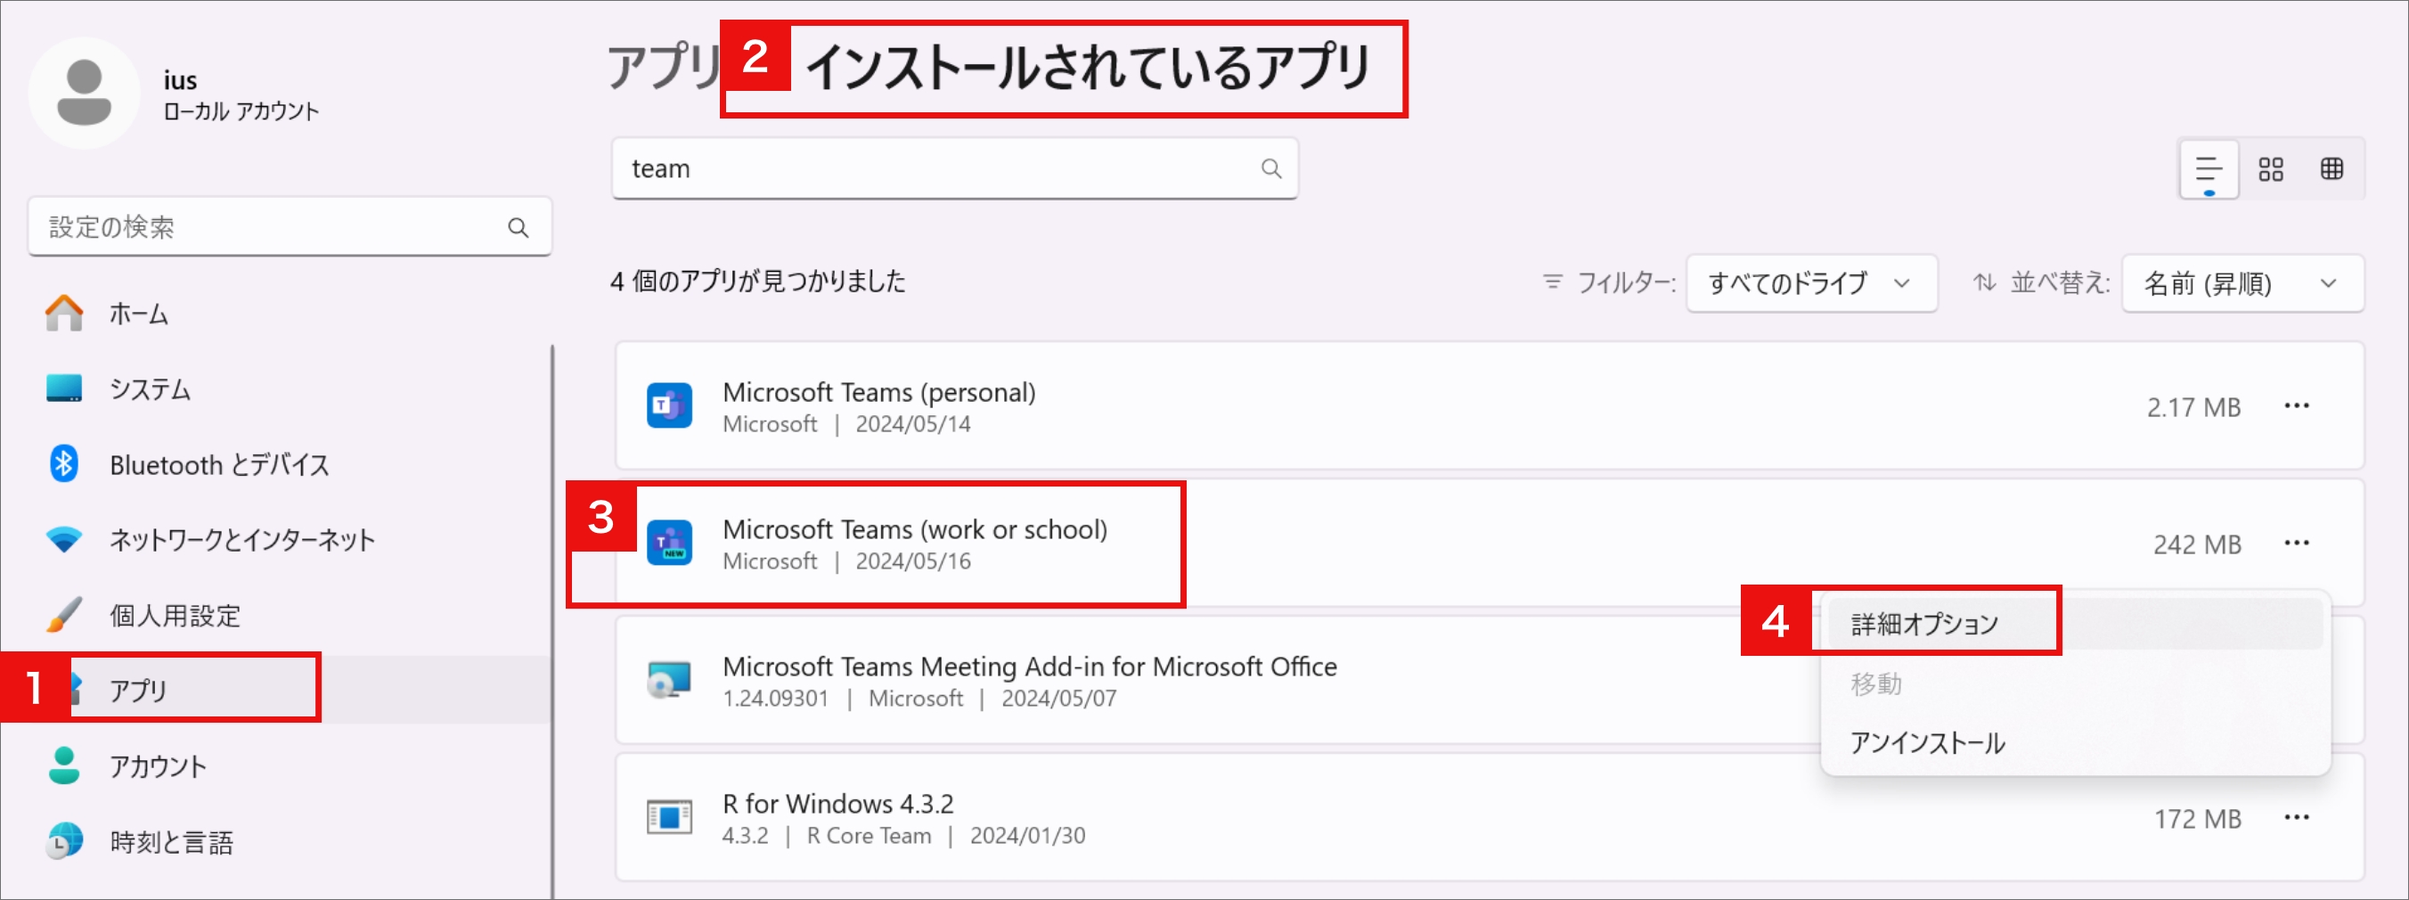This screenshot has width=2409, height=900.
Task: Click the ローカル アカウント label
Action: click(241, 111)
